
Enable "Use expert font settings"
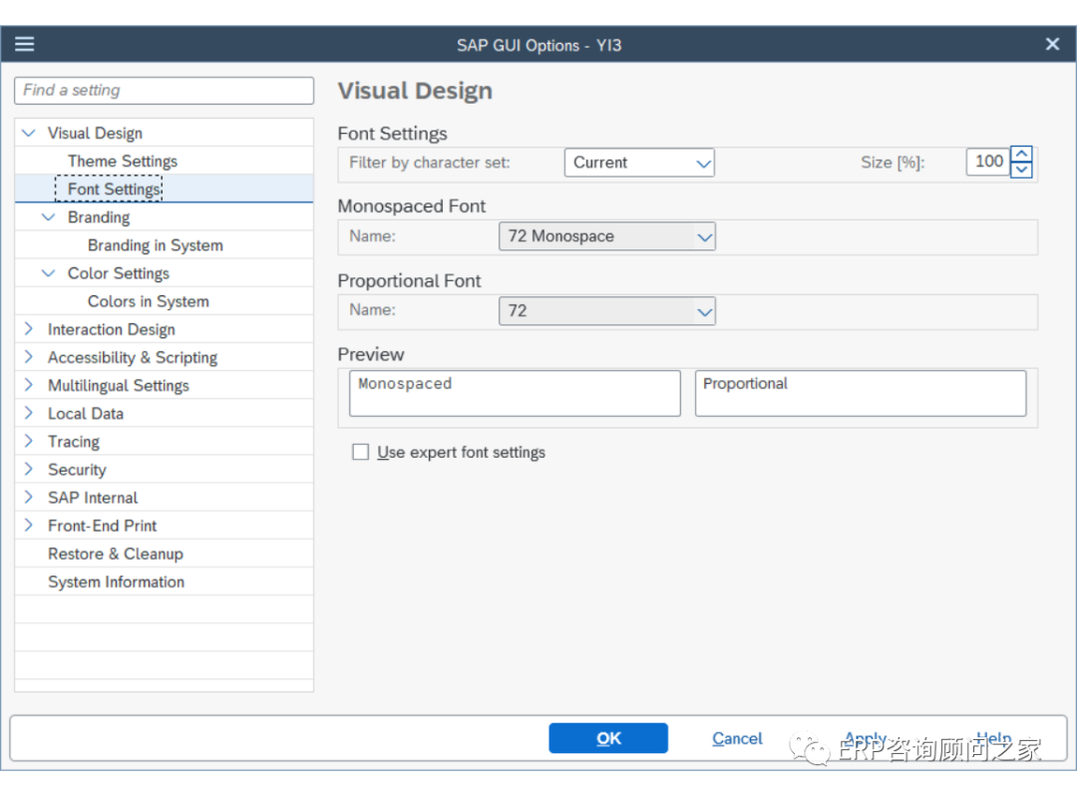coord(361,452)
